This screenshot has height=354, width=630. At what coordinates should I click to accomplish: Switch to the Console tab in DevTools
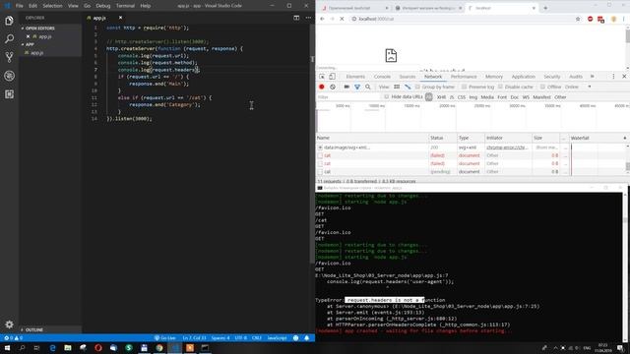pos(382,77)
